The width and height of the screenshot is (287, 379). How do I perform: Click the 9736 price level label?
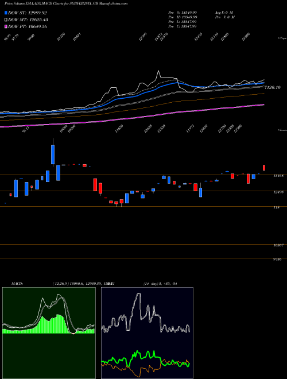pos(277,259)
